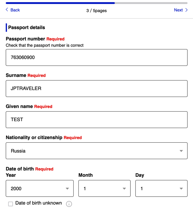Open the Year dropdown showing 2000
This screenshot has height=210, width=193.
[x=39, y=188]
